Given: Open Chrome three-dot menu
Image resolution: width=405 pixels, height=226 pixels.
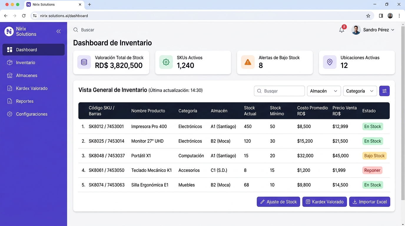Looking at the screenshot, I should pyautogui.click(x=399, y=16).
